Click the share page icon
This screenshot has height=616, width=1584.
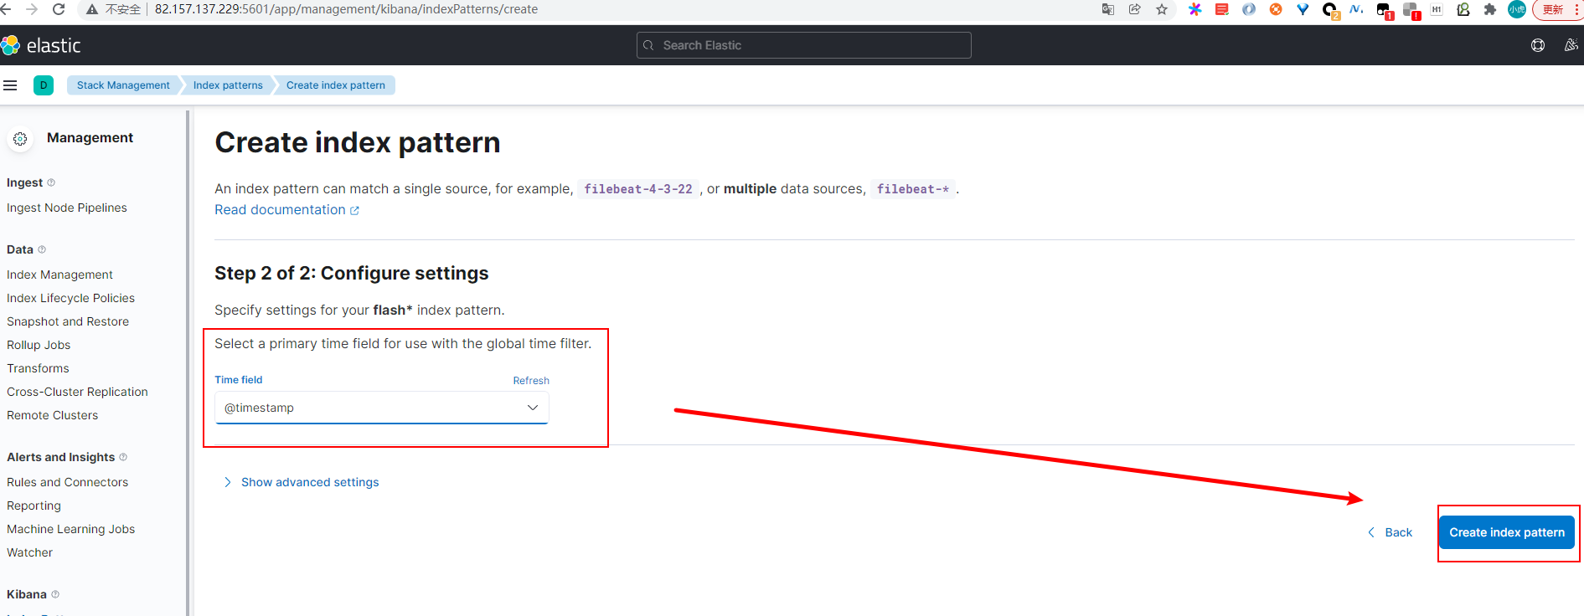click(1134, 9)
